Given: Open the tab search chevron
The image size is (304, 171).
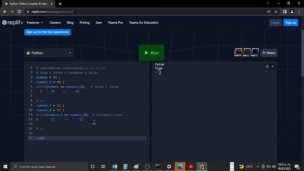Looking at the screenshot, I should (x=268, y=3).
